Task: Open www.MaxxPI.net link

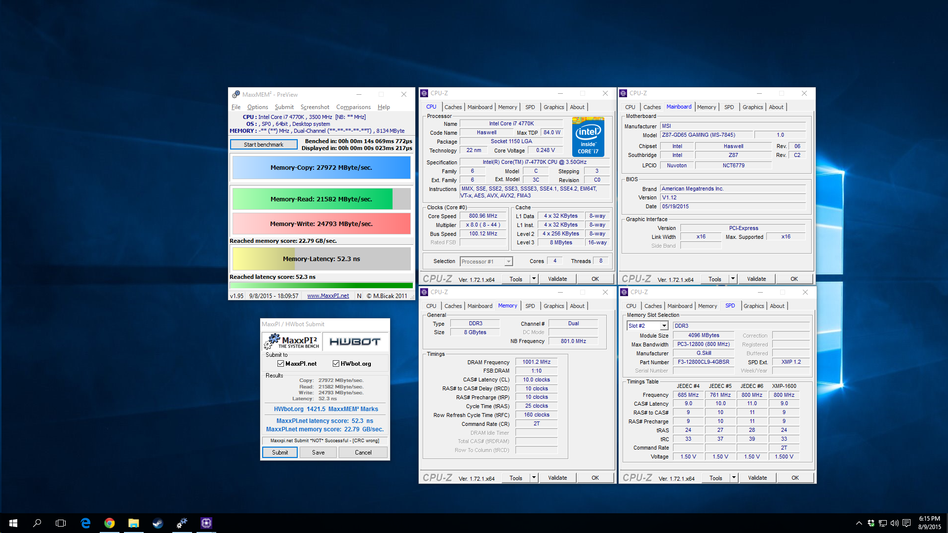Action: (328, 296)
